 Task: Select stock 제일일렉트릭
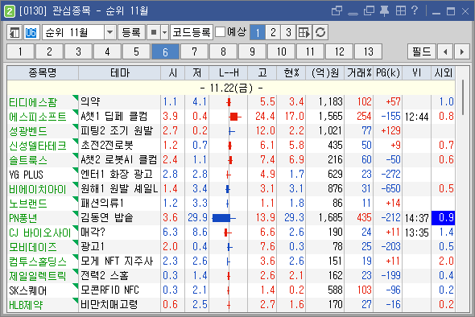click(38, 277)
